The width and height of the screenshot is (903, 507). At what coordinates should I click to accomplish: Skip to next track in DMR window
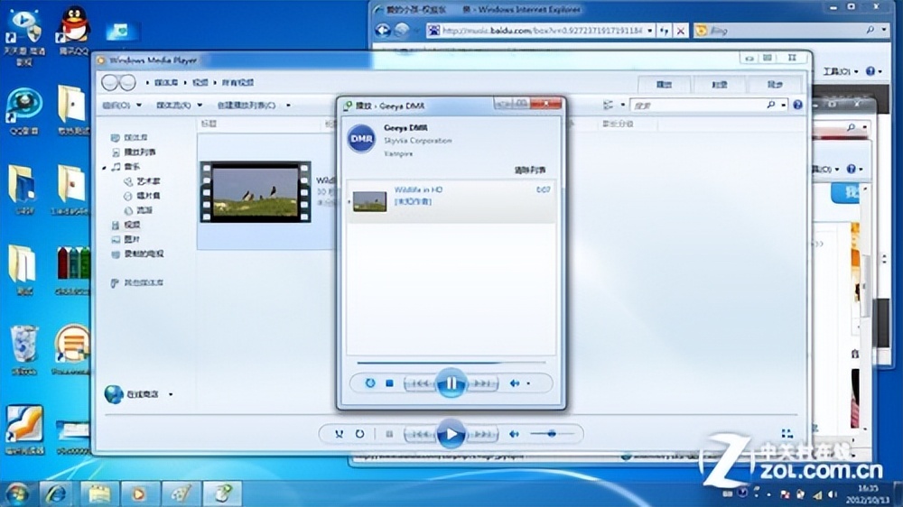[x=483, y=383]
